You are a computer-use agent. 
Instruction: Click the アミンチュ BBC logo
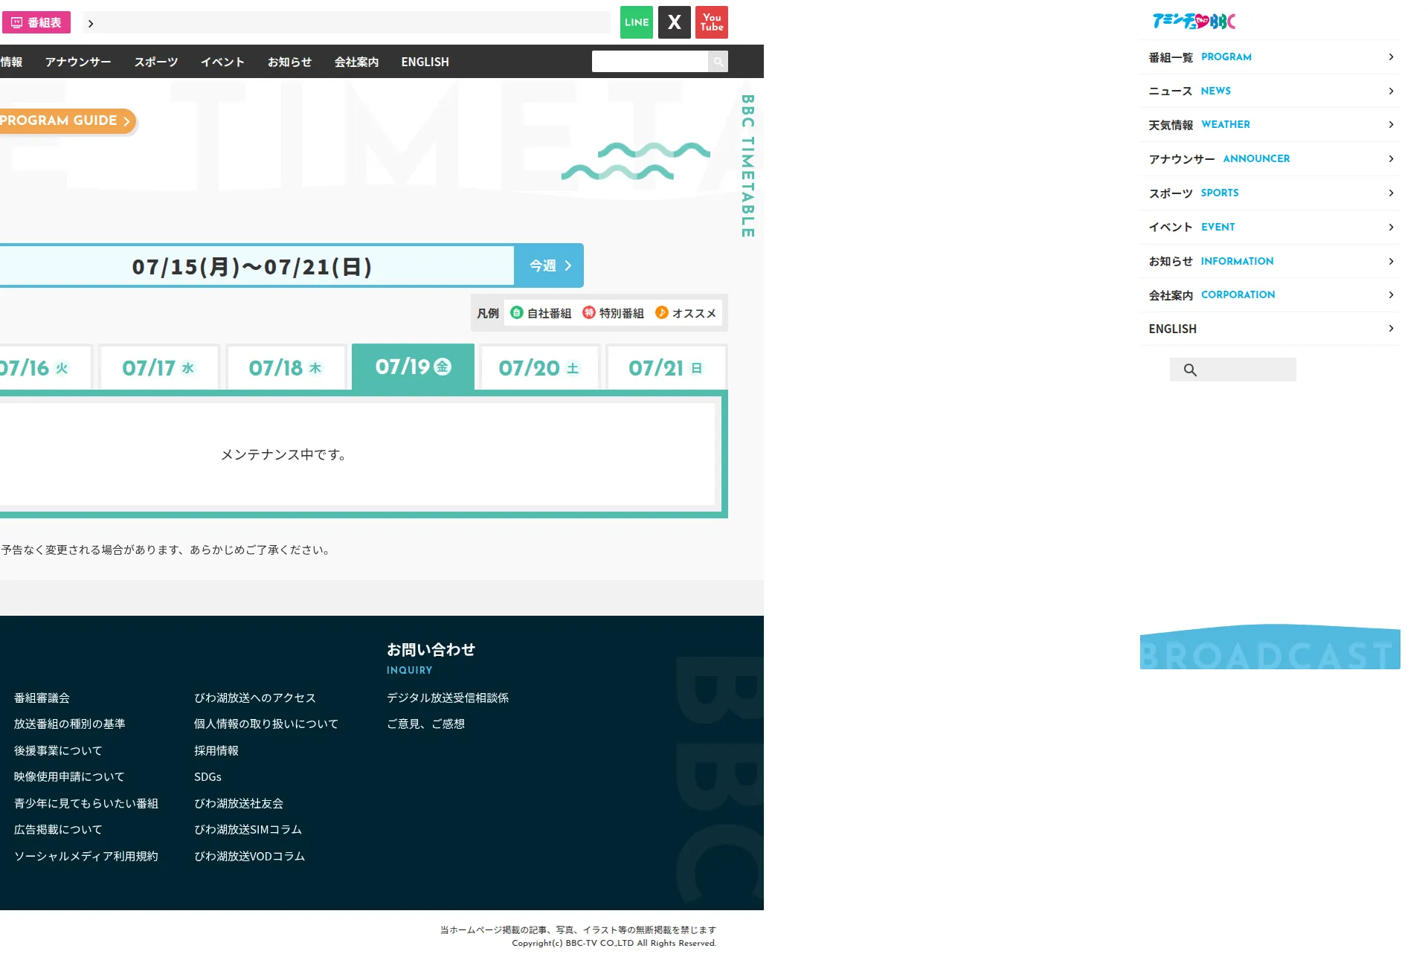pyautogui.click(x=1194, y=21)
